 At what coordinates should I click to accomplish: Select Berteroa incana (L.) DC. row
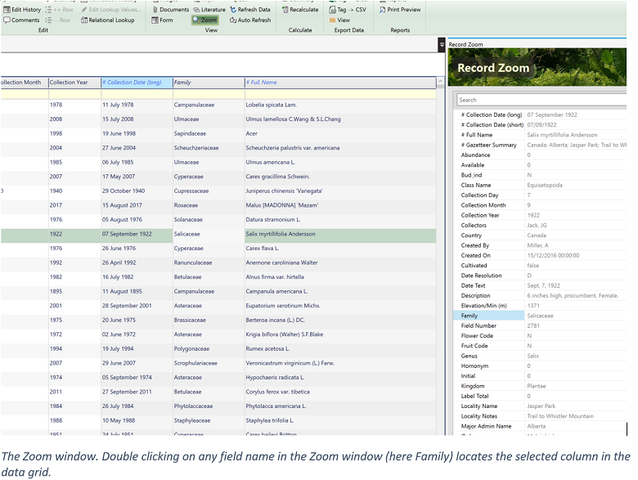(x=218, y=320)
